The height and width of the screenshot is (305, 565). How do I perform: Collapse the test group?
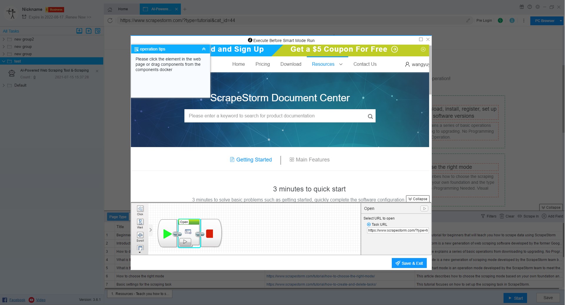(4, 61)
